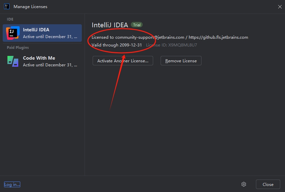
Task: Click Activate Another License button
Action: click(x=123, y=61)
